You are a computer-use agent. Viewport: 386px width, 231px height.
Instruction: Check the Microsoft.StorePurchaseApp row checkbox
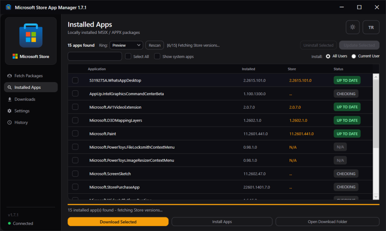(75, 187)
